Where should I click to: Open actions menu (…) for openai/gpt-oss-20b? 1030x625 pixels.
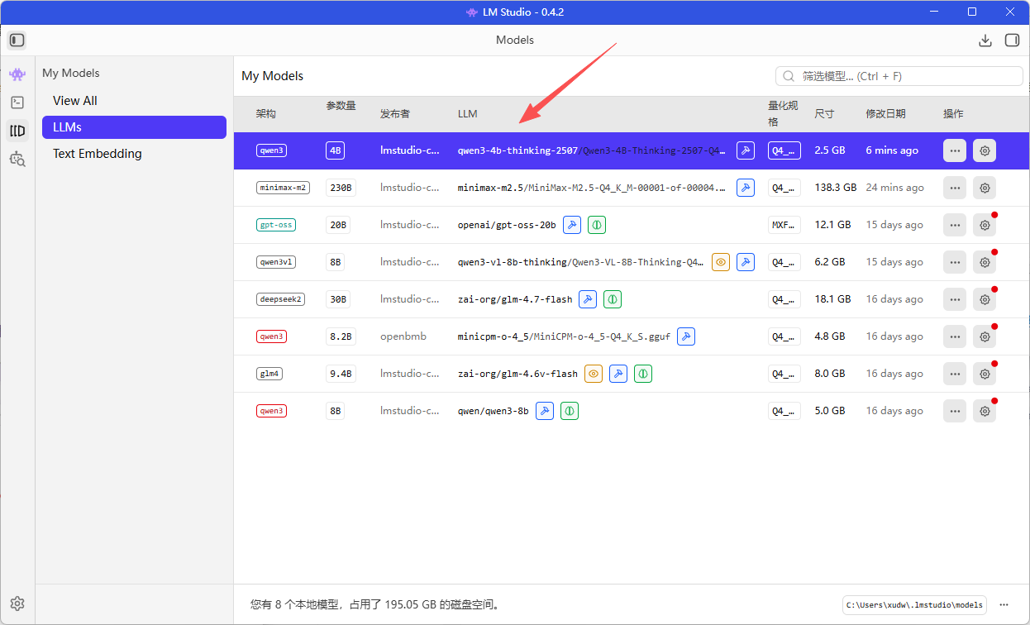tap(955, 225)
